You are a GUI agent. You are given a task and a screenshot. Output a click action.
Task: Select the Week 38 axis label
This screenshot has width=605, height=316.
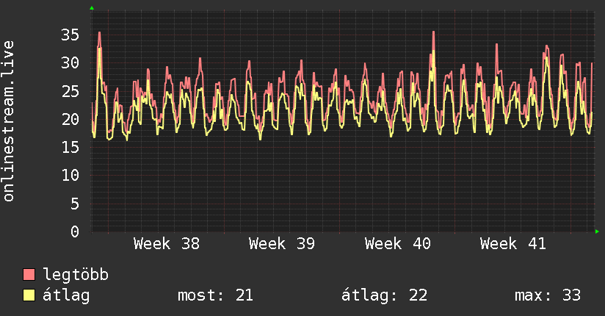(166, 244)
